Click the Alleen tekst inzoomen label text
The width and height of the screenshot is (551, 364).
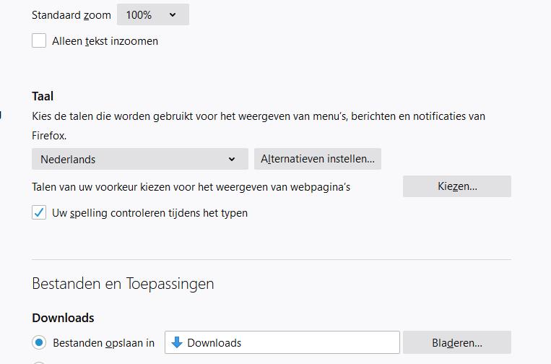coord(105,41)
